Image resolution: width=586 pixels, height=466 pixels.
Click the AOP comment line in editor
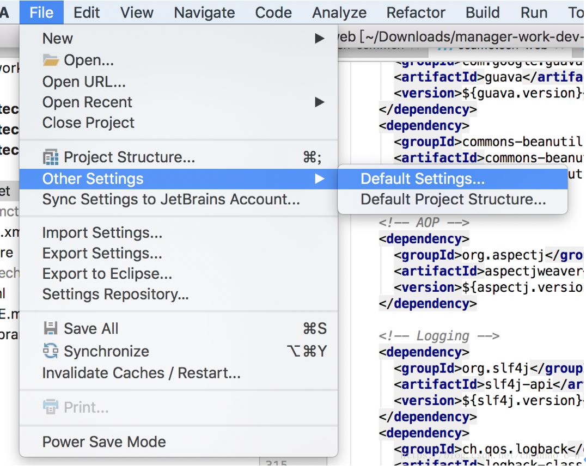424,223
